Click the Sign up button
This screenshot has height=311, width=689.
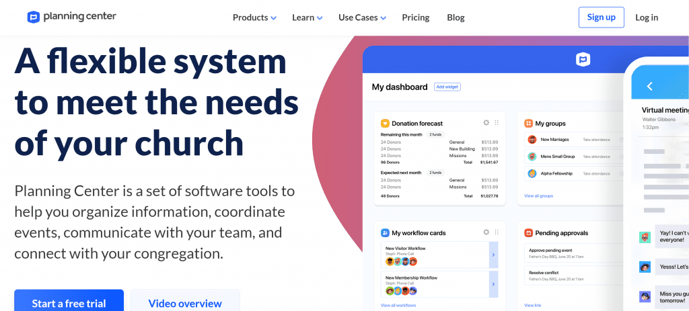point(601,17)
